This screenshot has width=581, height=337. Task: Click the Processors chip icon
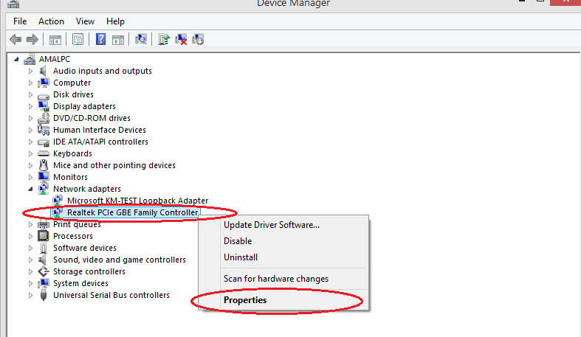[x=44, y=236]
